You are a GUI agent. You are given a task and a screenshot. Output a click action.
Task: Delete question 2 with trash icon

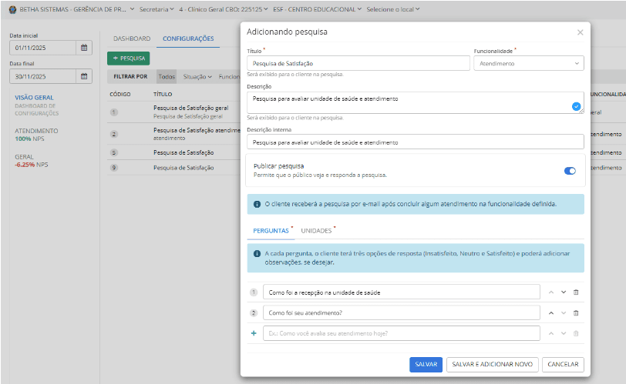coord(576,313)
